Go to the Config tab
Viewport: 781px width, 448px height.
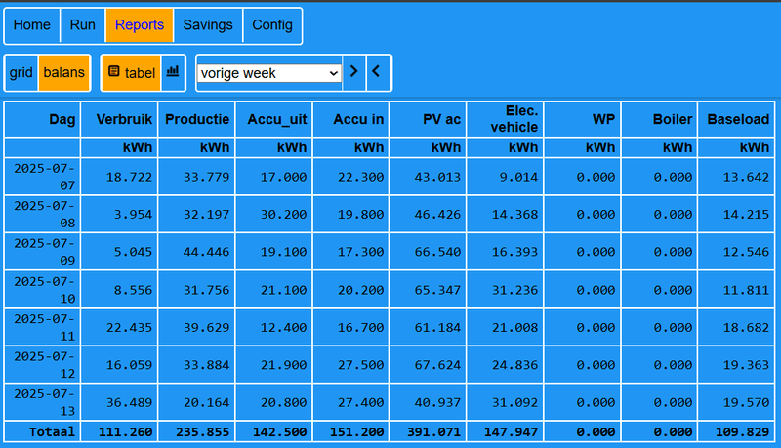click(272, 25)
